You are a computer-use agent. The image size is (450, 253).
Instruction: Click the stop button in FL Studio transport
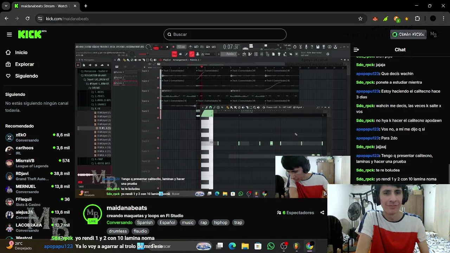point(167,47)
